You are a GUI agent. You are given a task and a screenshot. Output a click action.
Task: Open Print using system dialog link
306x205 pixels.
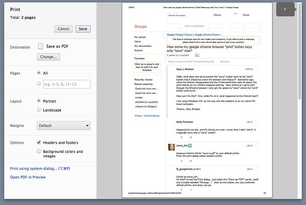click(x=40, y=169)
